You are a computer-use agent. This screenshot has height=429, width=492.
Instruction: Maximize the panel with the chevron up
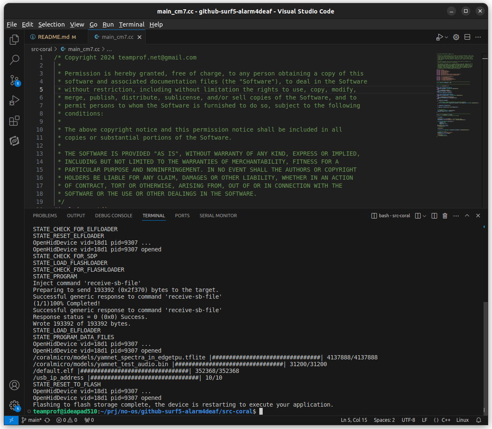click(467, 216)
